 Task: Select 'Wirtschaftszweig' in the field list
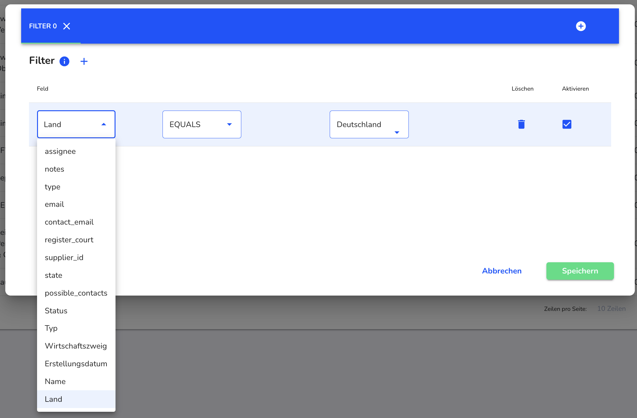pos(76,346)
